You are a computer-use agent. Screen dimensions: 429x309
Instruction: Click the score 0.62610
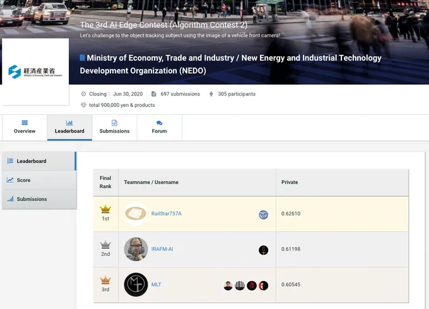pos(291,214)
